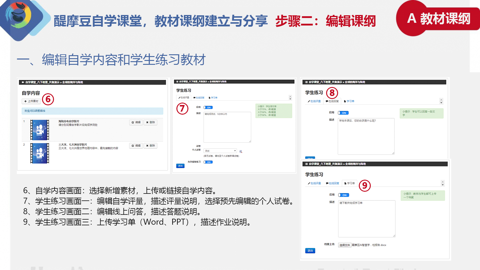
Task: Open the 海陆分布自学影片 video thumbnail
Action: point(40,130)
